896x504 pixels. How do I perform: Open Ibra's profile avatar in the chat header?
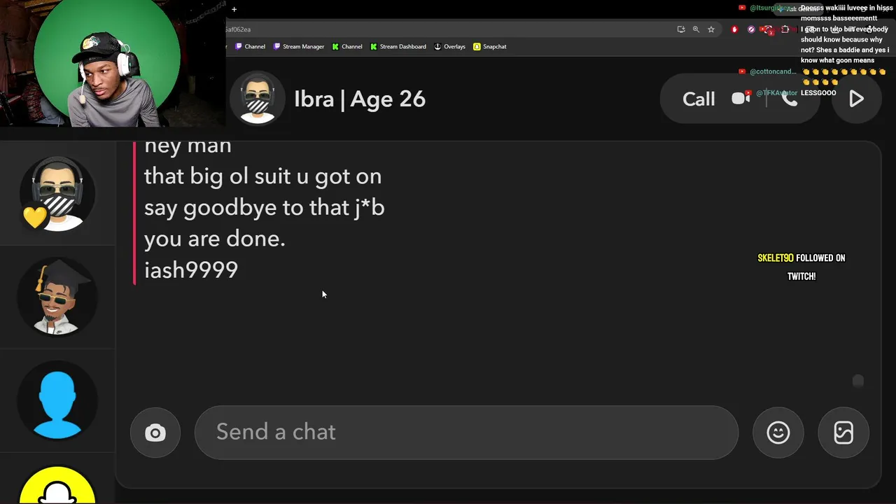258,99
